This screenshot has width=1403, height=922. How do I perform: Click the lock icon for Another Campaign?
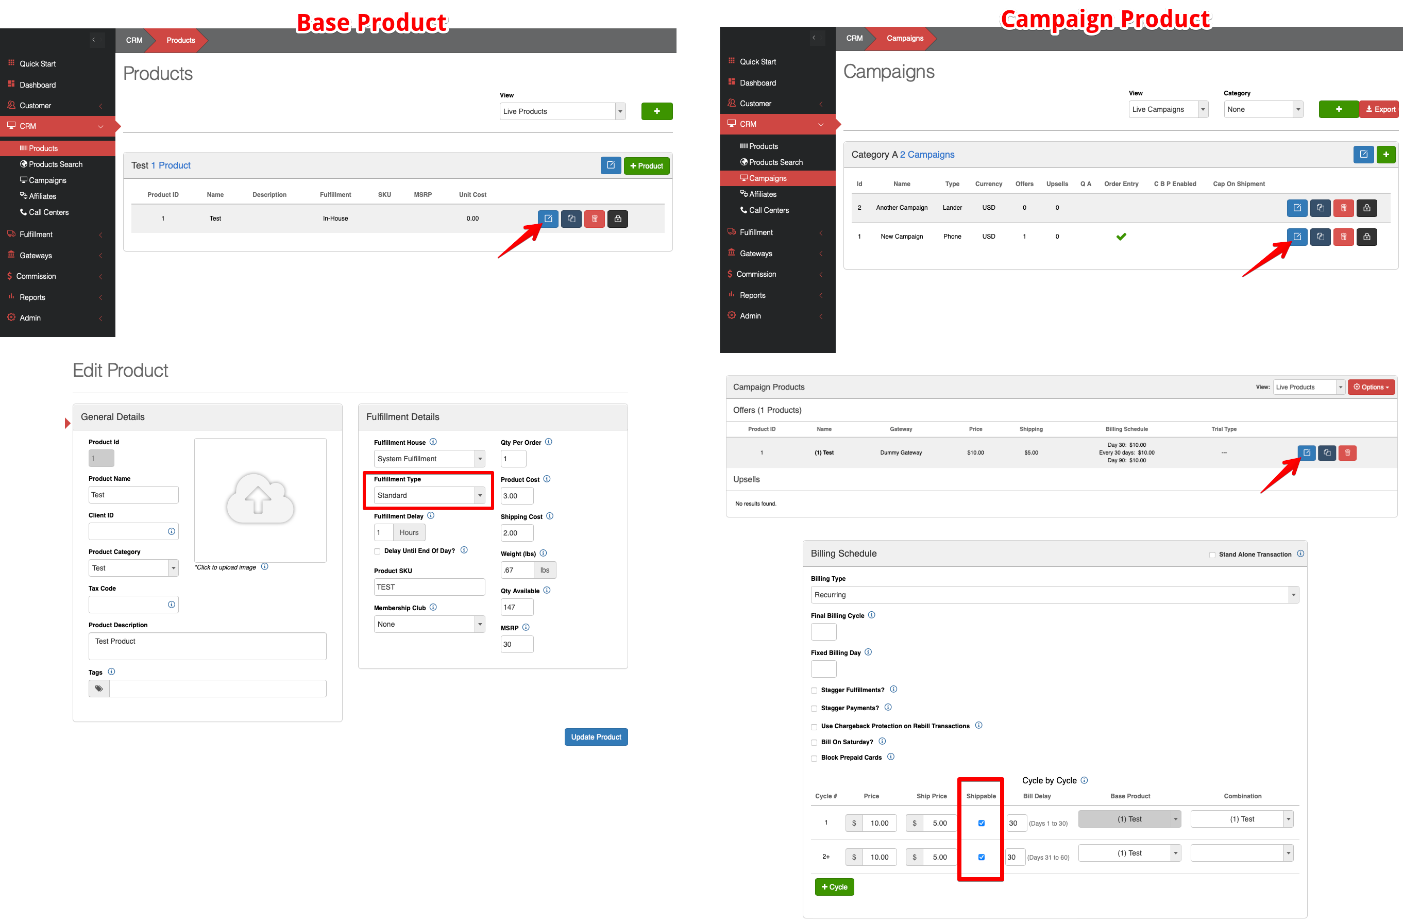click(x=1366, y=208)
